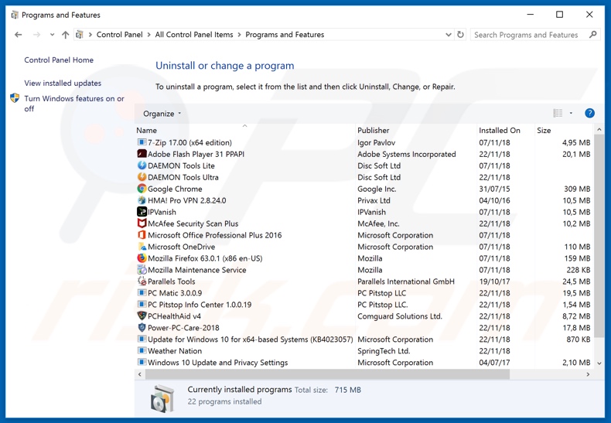This screenshot has height=423, width=611.
Task: Select the PCHealthAid v4 entry
Action: tap(174, 316)
